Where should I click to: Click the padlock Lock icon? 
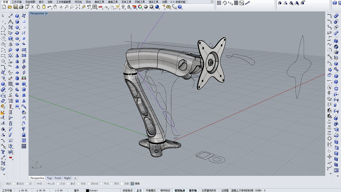coord(129,7)
